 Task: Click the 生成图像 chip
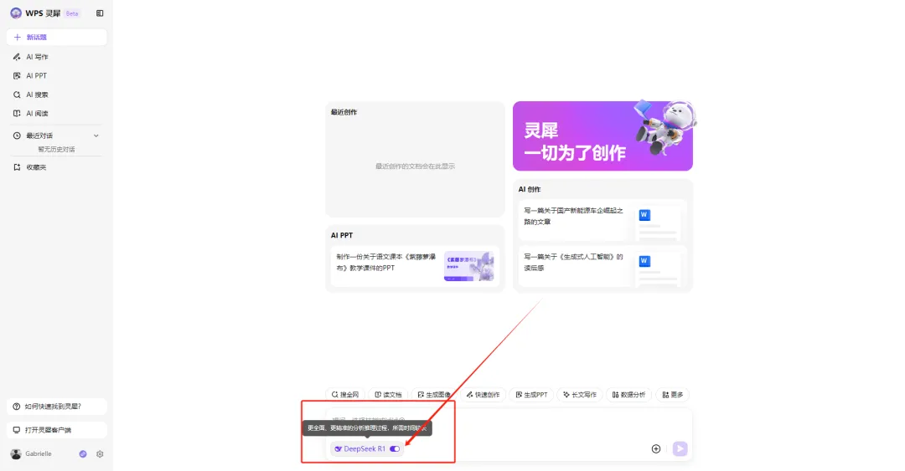click(x=434, y=395)
